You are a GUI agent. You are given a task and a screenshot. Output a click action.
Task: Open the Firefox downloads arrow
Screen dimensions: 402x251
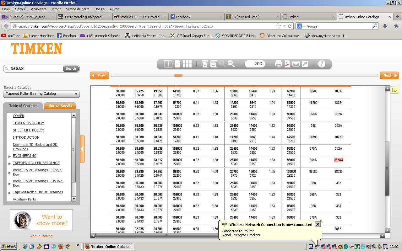point(385,26)
